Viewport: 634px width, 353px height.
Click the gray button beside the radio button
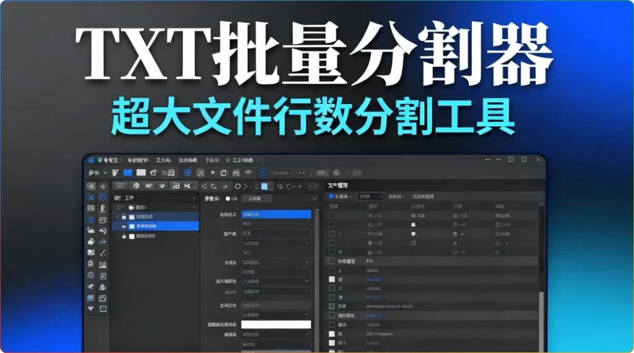pos(256,199)
